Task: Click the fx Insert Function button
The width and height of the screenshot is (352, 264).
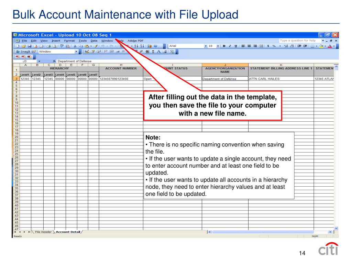Action: pos(54,61)
